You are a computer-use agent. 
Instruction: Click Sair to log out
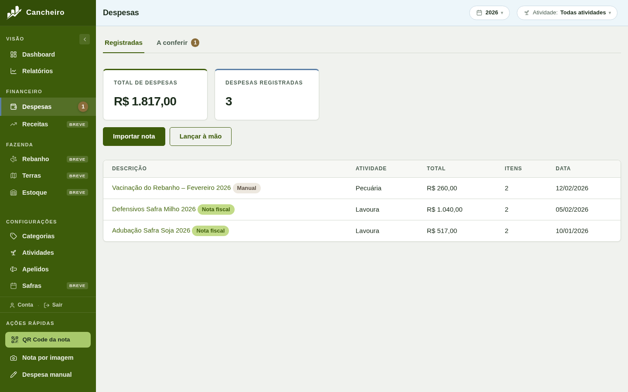[x=53, y=305]
